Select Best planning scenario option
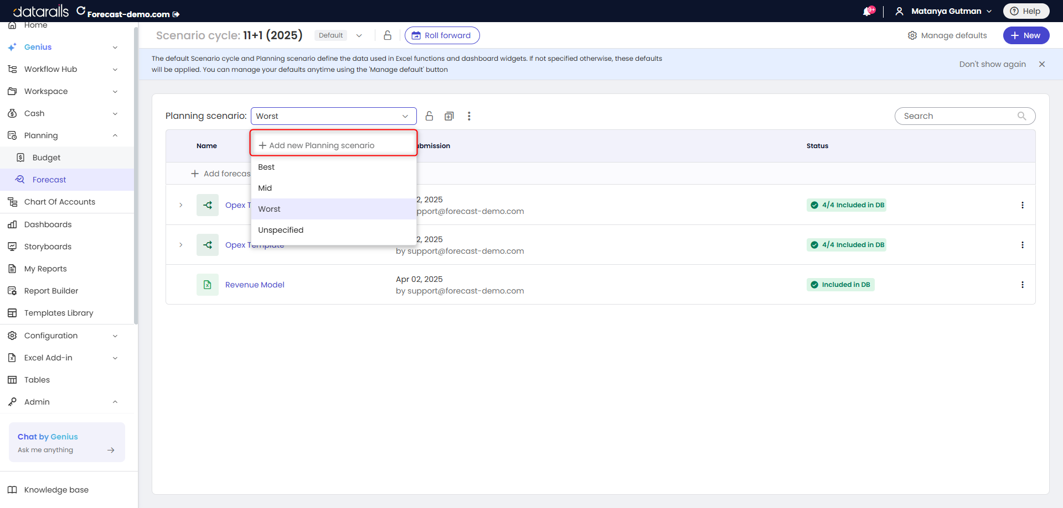The height and width of the screenshot is (508, 1063). pyautogui.click(x=334, y=167)
